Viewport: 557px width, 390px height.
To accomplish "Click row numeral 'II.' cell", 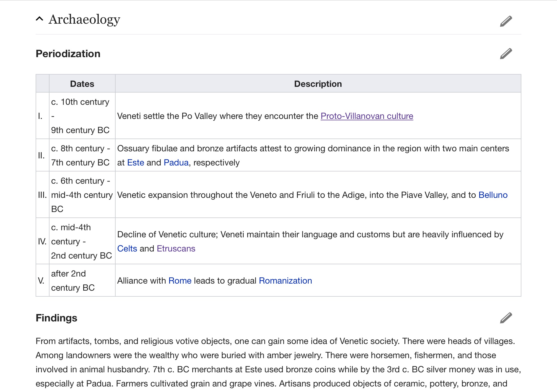I will click(x=42, y=155).
